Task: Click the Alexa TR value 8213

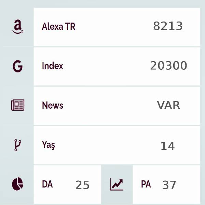Action: (x=168, y=26)
